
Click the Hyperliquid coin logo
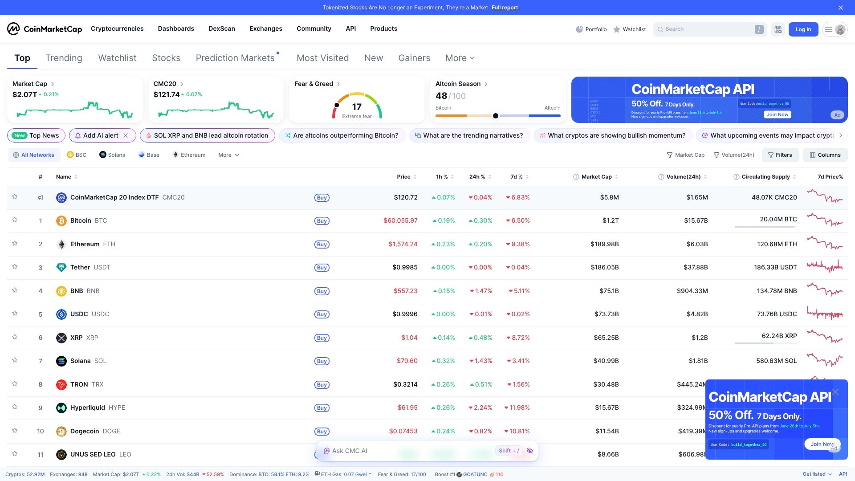[x=61, y=408]
